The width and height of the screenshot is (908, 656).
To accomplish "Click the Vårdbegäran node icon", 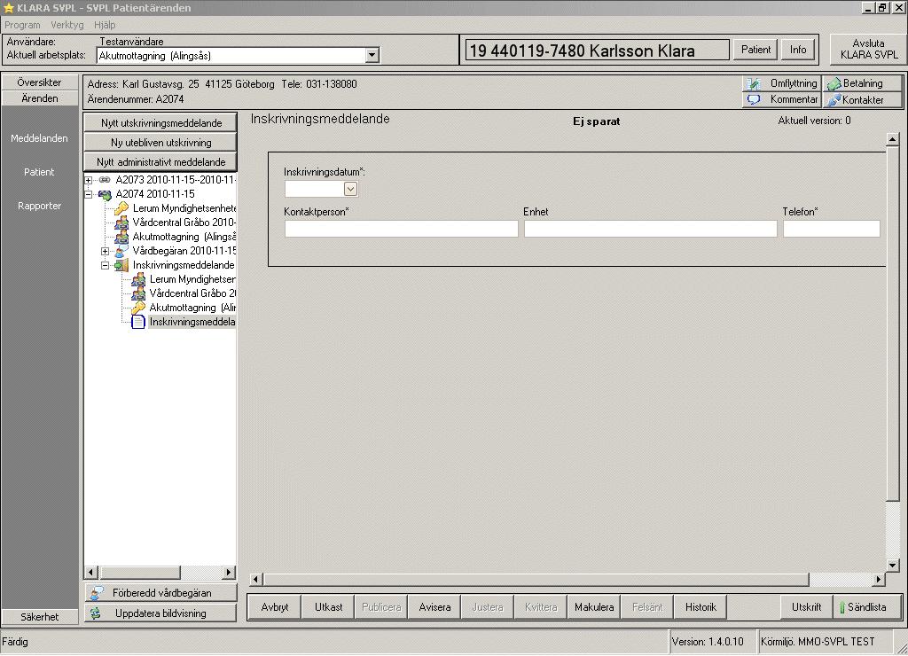I will (121, 251).
